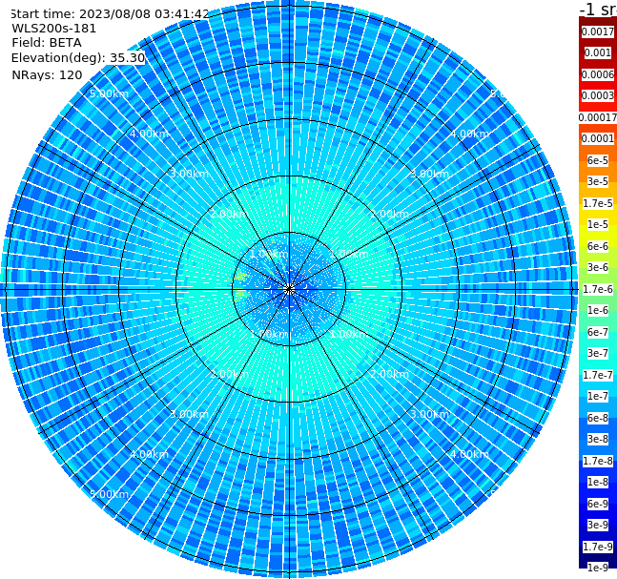Image resolution: width=617 pixels, height=579 pixels.
Task: Pick the 3e-8 colorbar tick
Action: coord(598,439)
